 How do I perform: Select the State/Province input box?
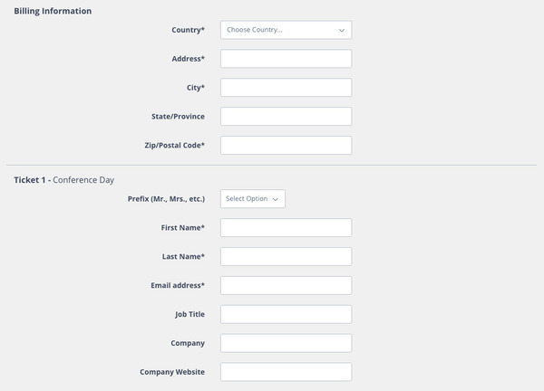pos(286,117)
